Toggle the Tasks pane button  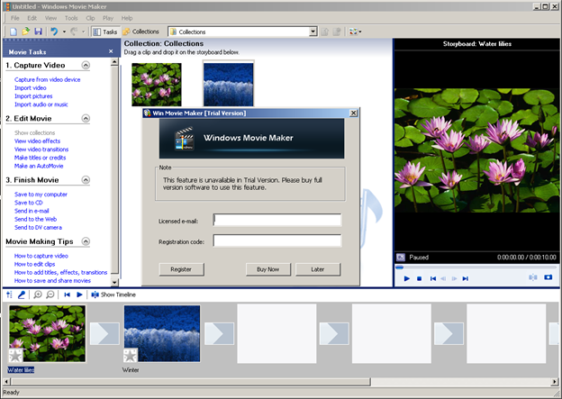point(104,32)
